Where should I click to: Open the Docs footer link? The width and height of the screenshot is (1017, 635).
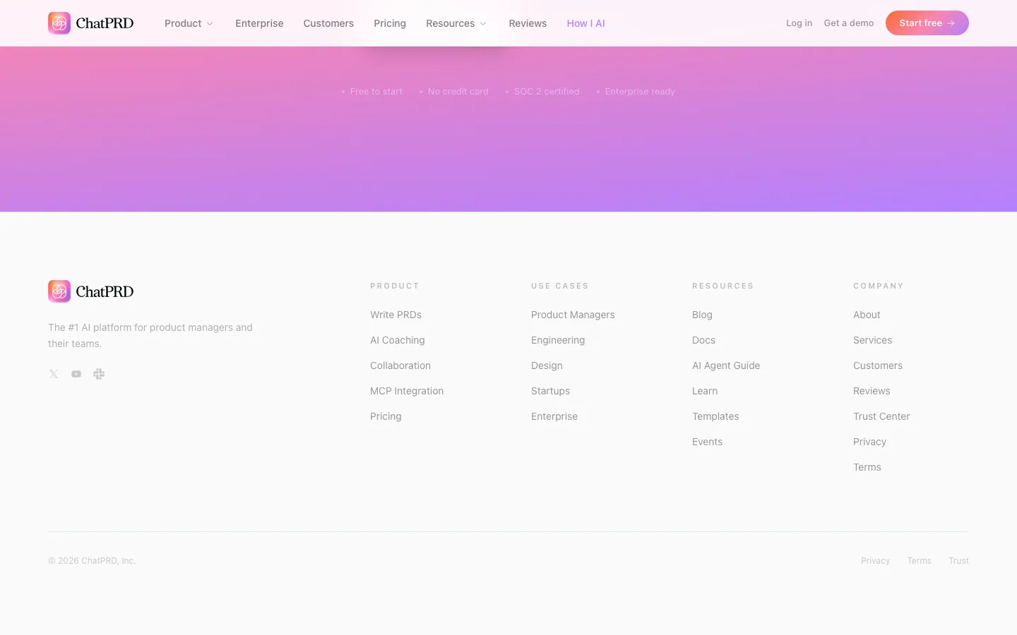click(x=703, y=340)
